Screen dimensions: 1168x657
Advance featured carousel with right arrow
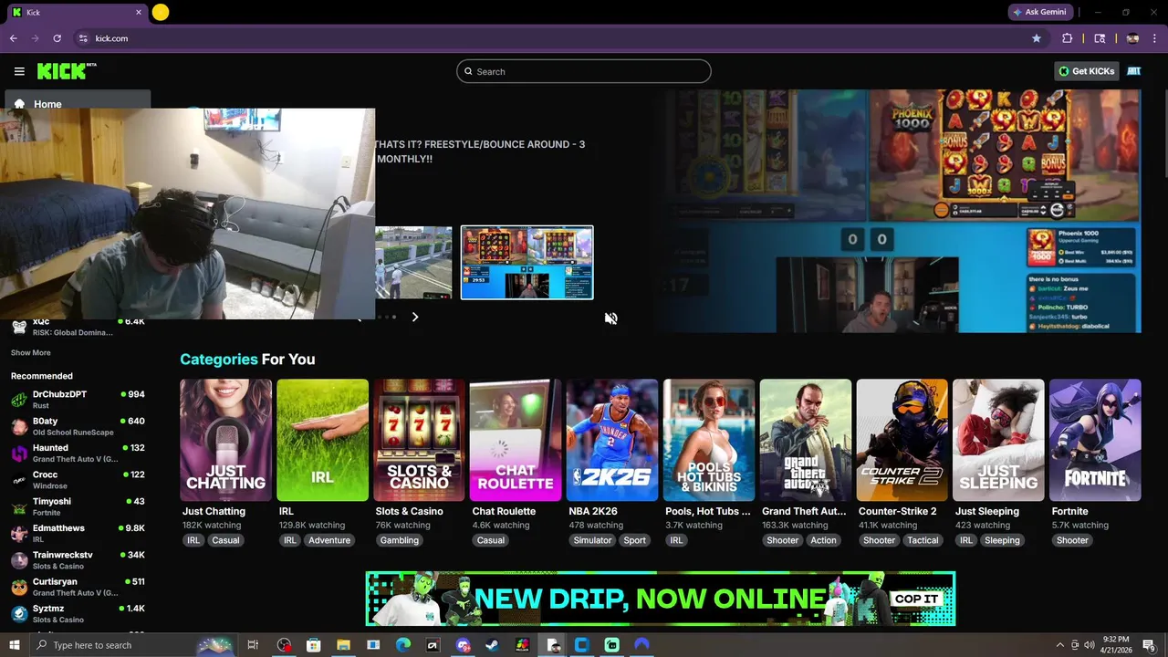point(414,317)
